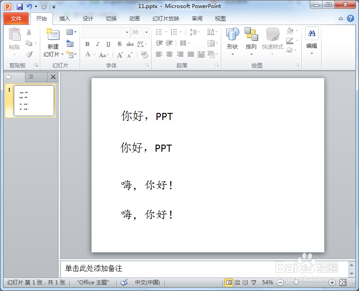Click the Copy icon

[x=29, y=43]
